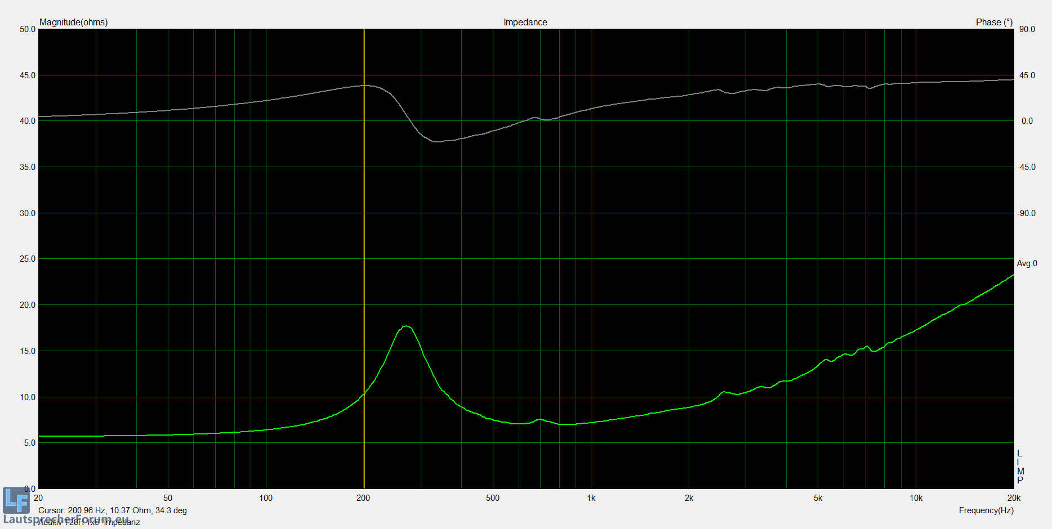Select the Magnitude(ohms) axis label

coord(73,23)
